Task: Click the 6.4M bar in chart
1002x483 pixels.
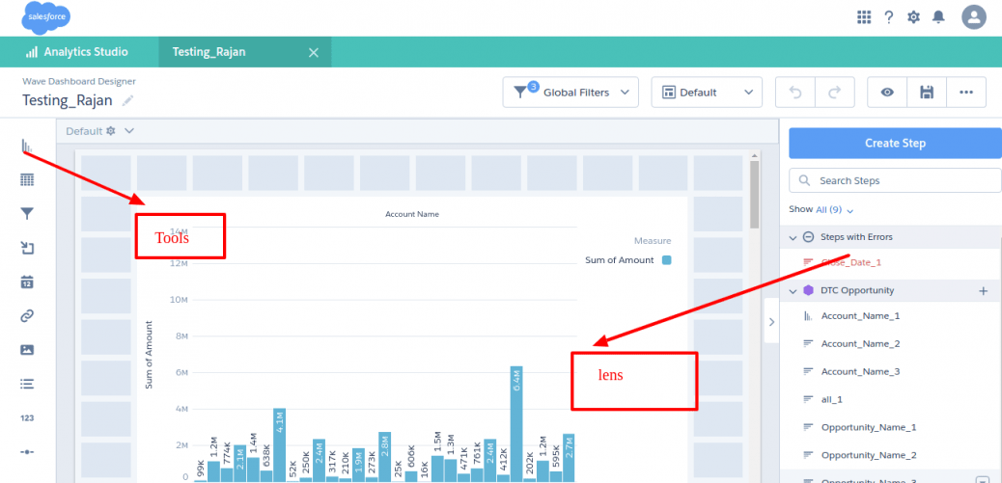Action: [516, 423]
